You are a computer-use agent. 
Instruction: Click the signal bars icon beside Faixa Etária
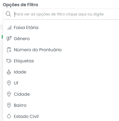point(9,27)
